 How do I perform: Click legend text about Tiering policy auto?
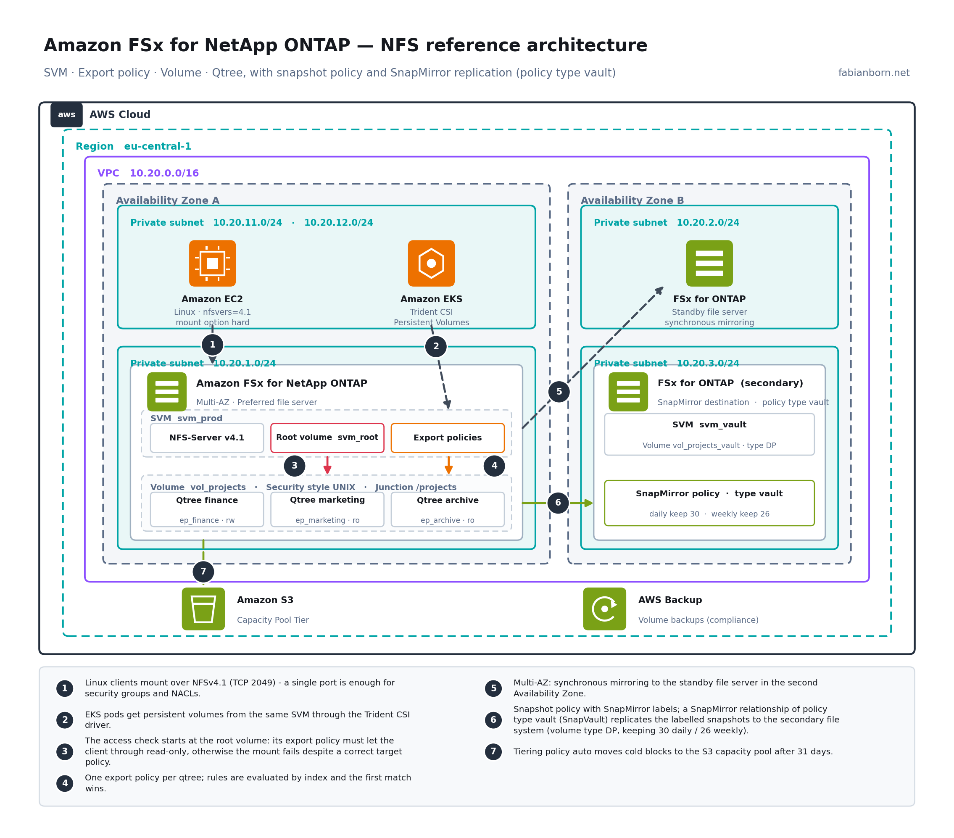673,751
